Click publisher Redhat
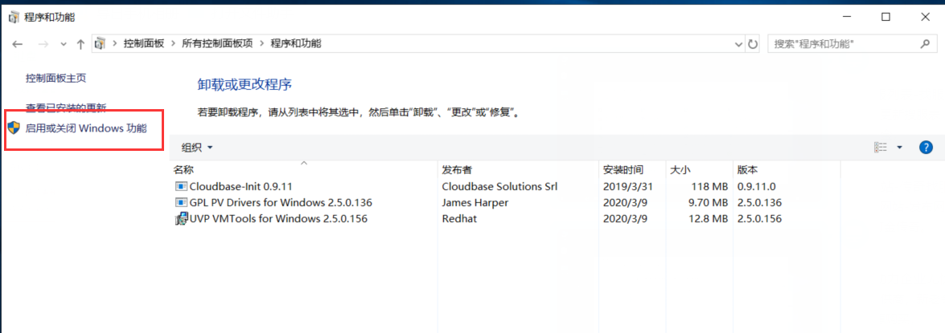 point(459,219)
